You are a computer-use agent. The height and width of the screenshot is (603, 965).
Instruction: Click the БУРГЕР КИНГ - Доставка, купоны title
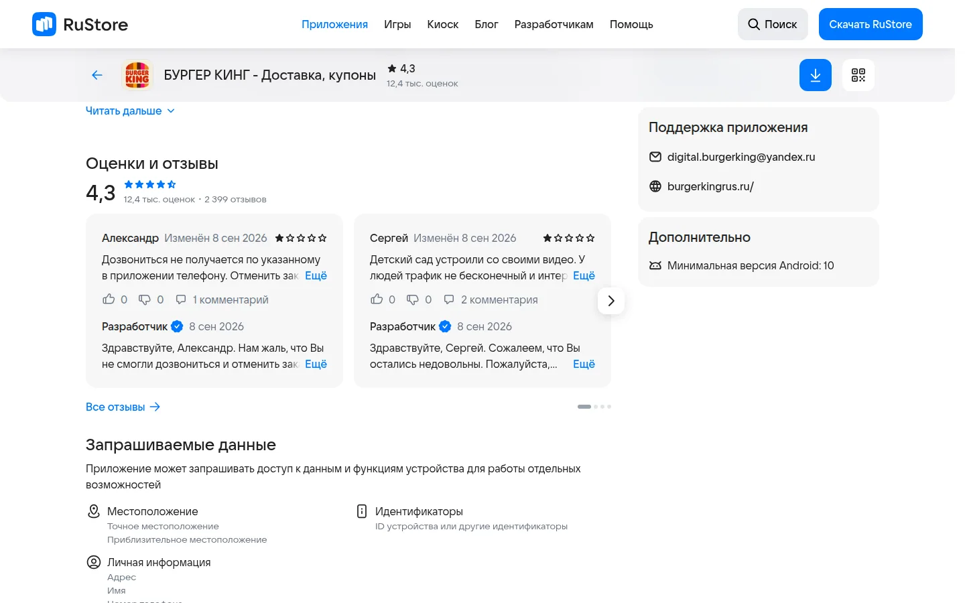270,75
